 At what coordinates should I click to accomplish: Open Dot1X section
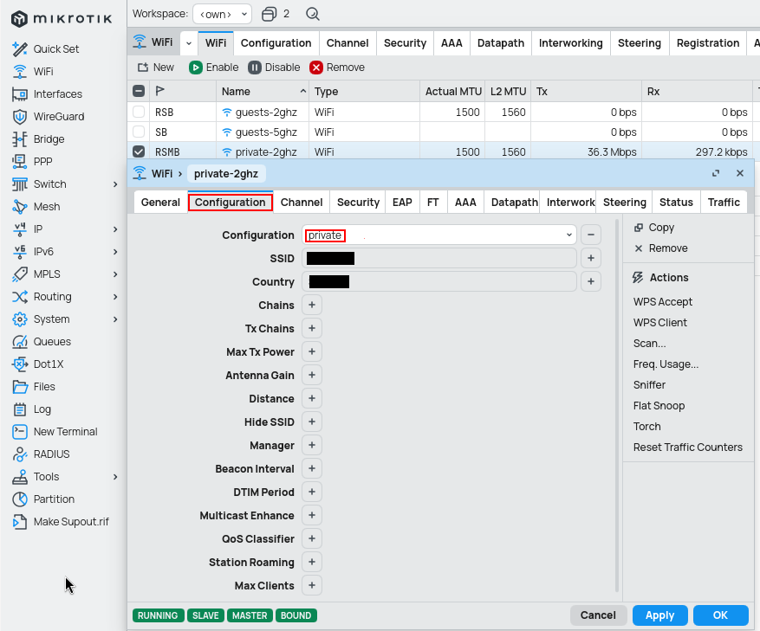point(38,364)
